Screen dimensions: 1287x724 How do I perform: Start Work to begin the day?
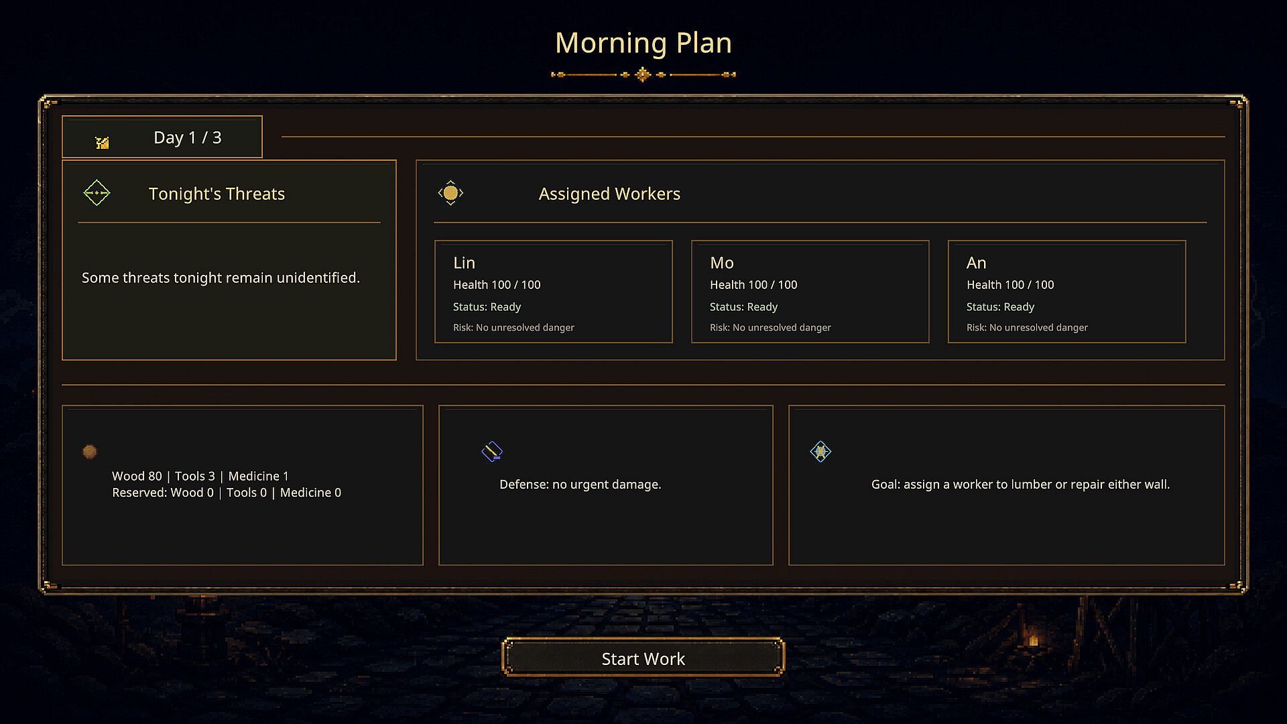click(643, 658)
